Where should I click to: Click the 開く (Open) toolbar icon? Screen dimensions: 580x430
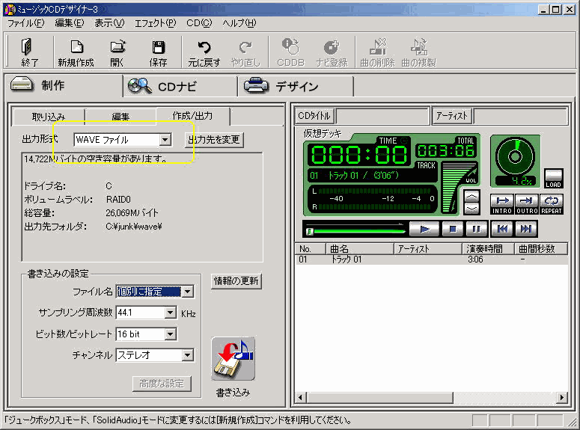117,52
